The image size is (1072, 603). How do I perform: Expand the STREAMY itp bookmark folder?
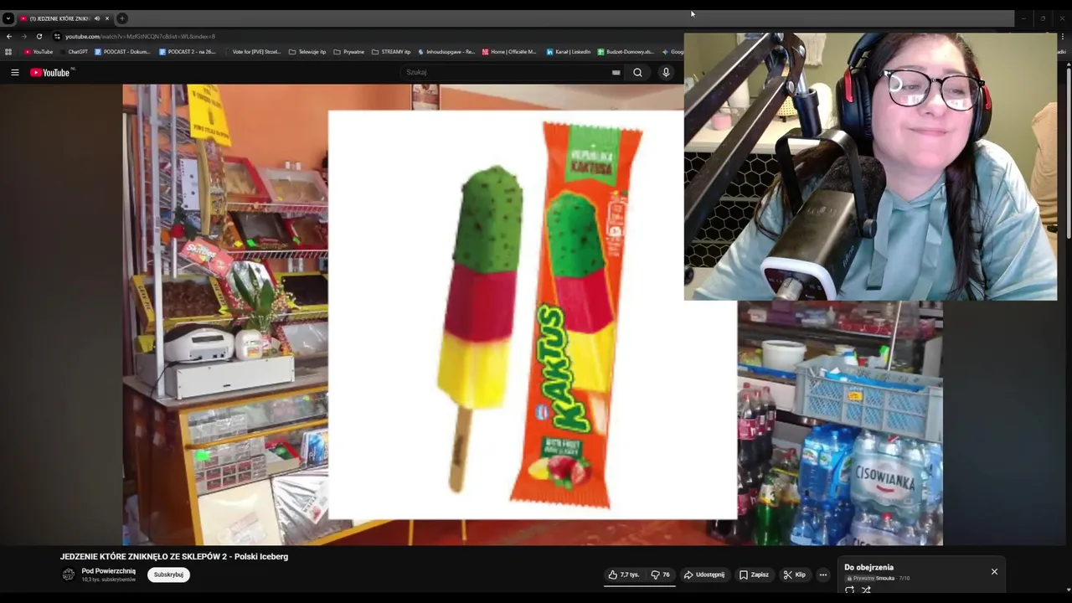click(391, 52)
